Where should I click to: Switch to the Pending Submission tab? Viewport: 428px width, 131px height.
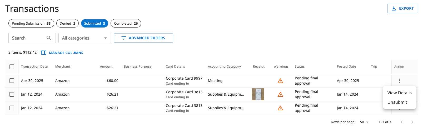[x=31, y=23]
